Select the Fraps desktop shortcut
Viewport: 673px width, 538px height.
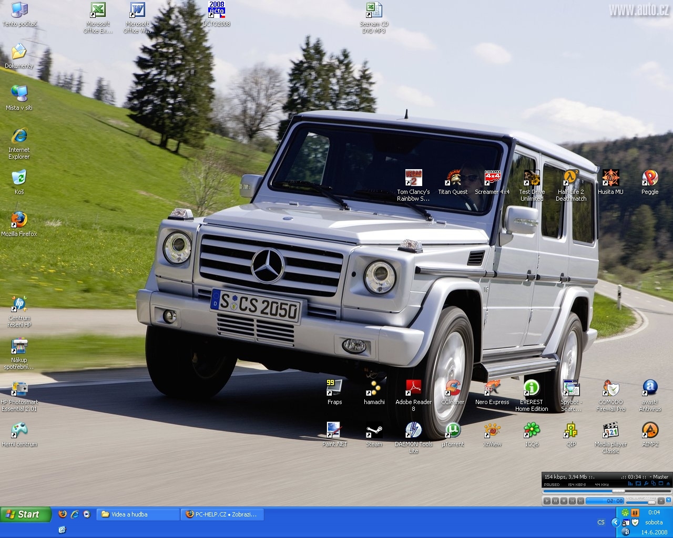[x=334, y=393]
